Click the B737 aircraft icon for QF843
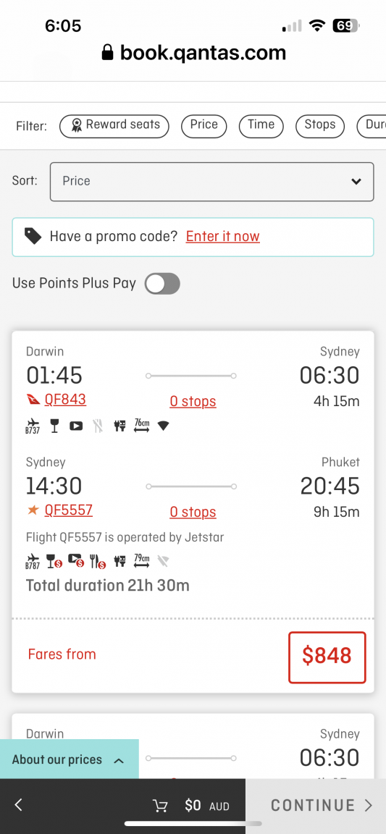The width and height of the screenshot is (386, 834). (x=33, y=426)
